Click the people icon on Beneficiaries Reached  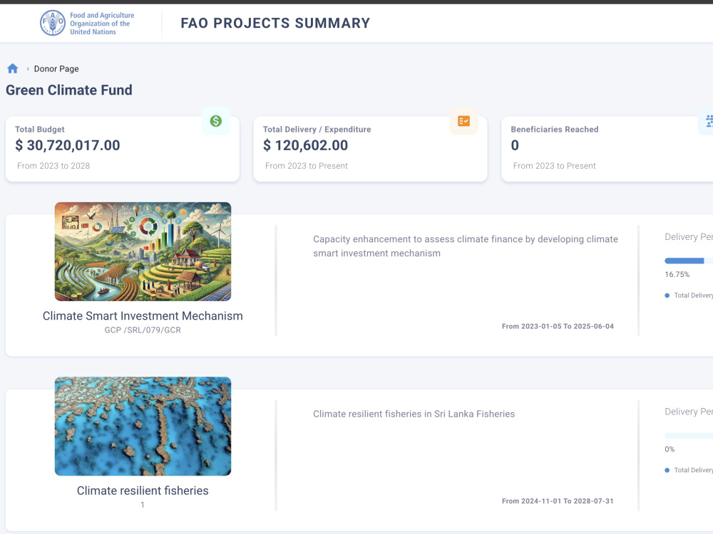(x=709, y=121)
